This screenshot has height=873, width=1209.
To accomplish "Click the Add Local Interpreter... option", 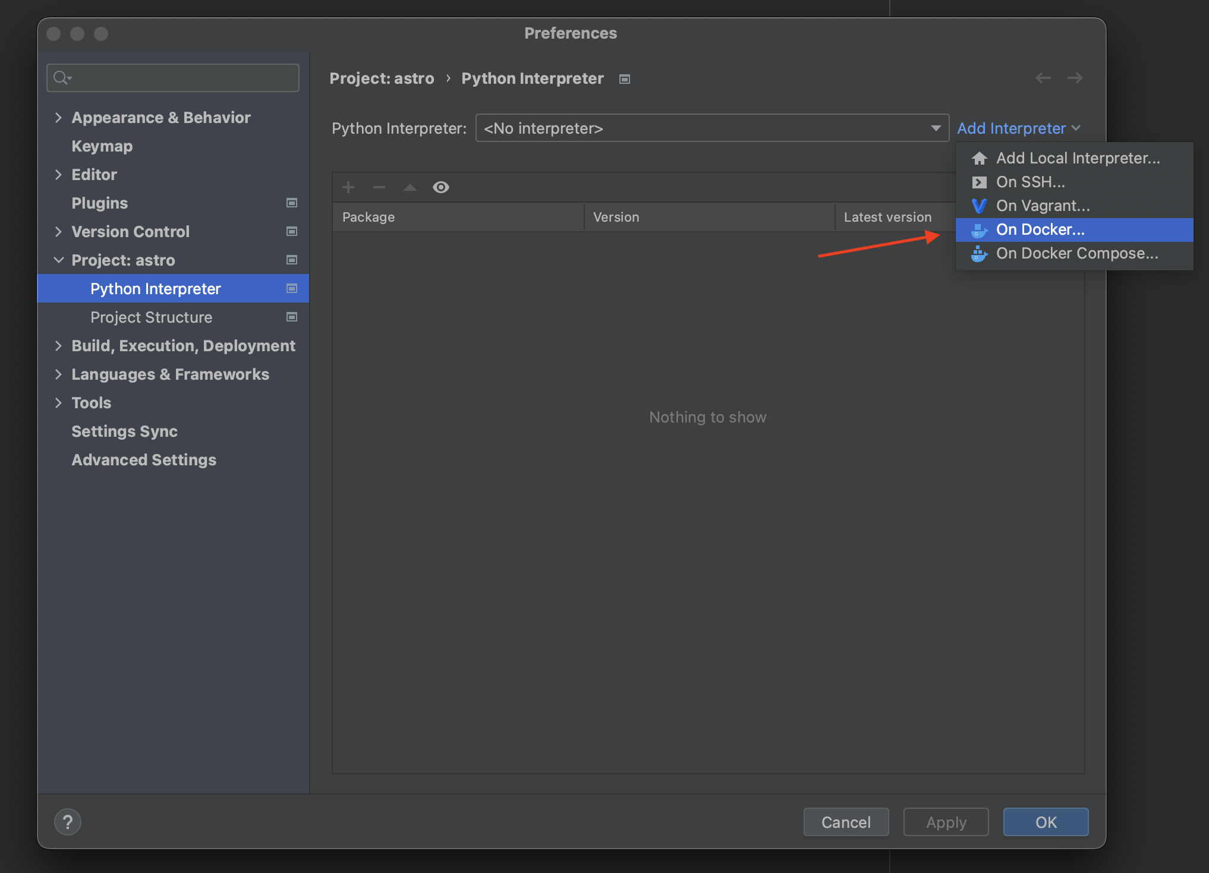I will [1076, 157].
